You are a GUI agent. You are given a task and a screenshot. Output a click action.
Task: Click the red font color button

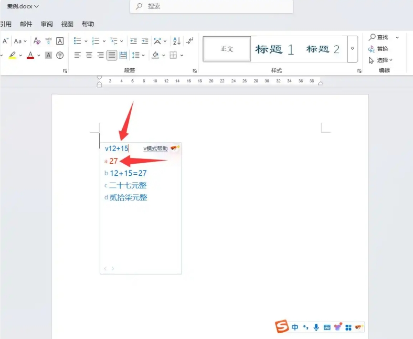(x=30, y=55)
